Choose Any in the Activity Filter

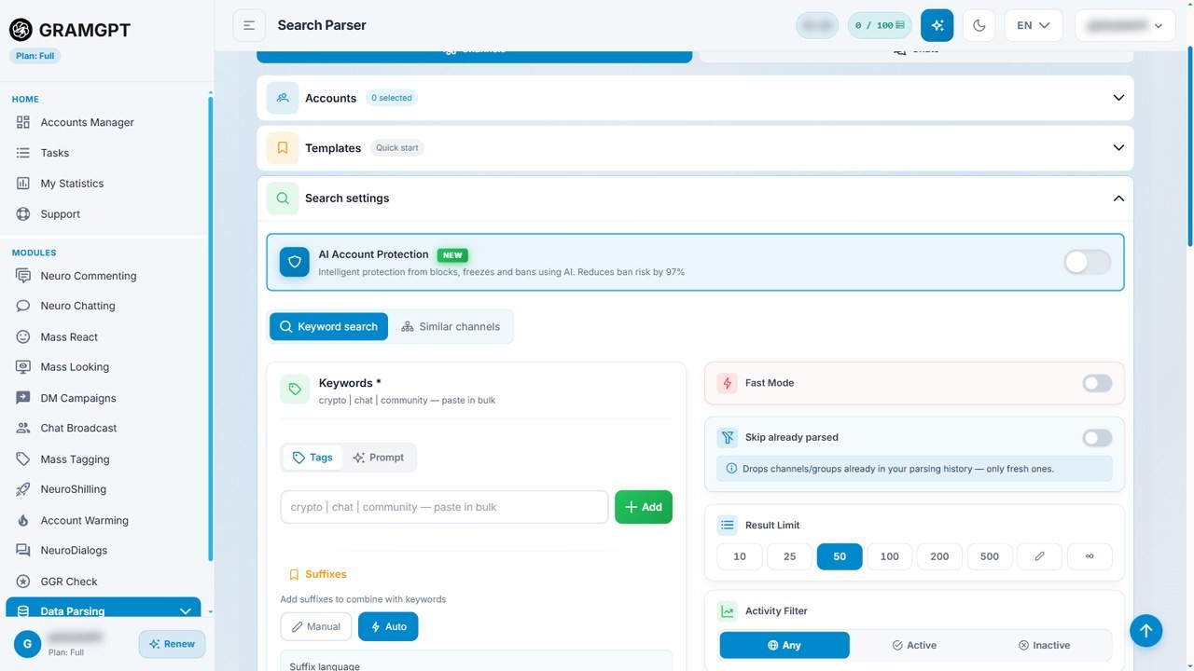tap(784, 645)
